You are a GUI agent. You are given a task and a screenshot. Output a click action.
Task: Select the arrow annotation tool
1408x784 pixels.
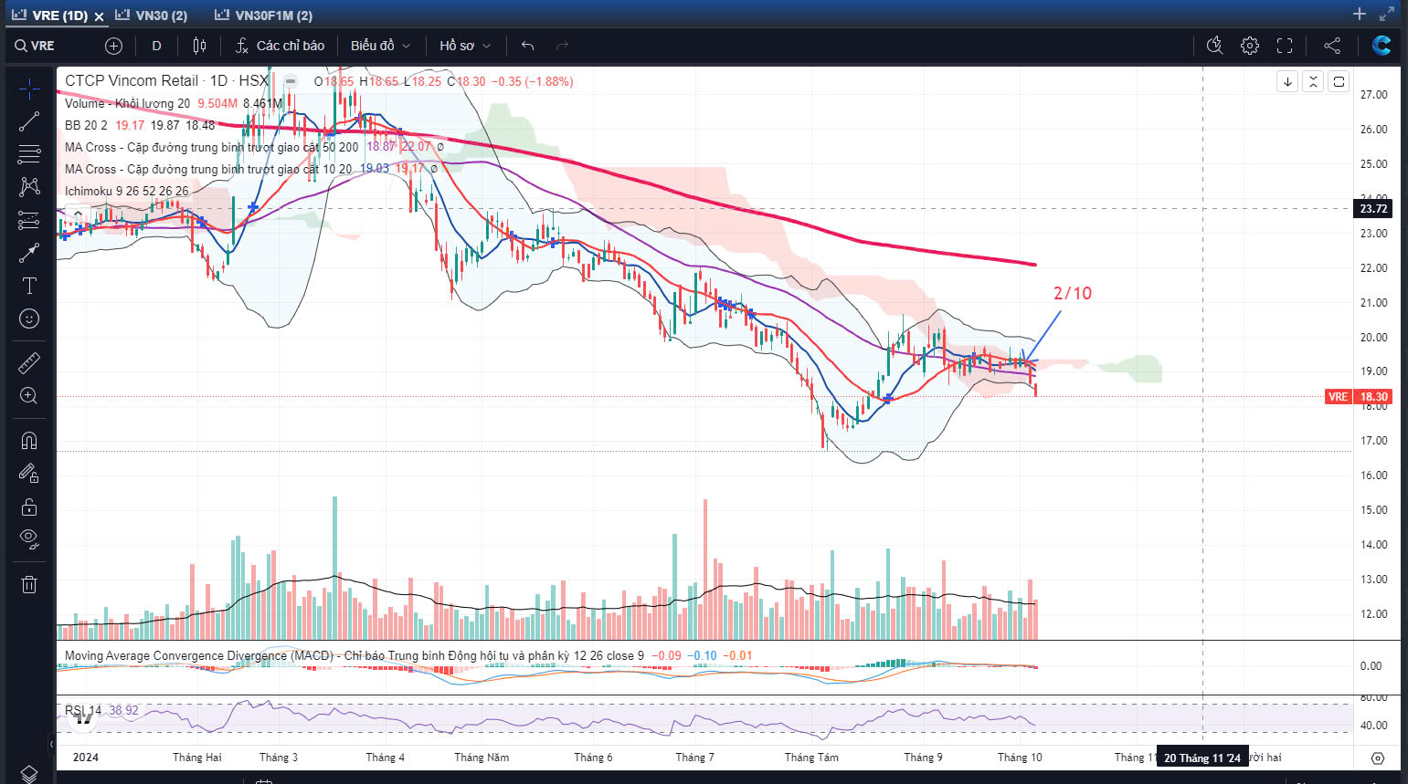point(29,253)
